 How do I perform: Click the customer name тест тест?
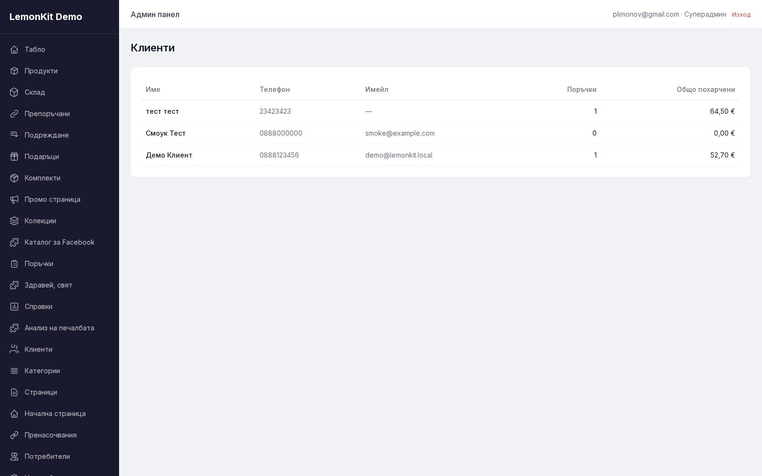(162, 111)
